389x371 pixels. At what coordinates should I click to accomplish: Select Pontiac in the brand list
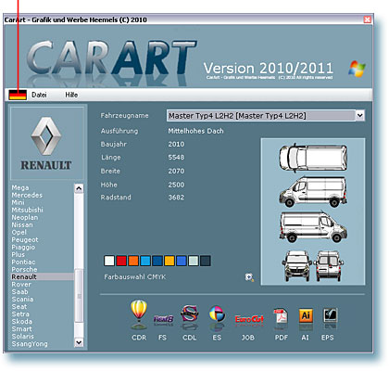[x=23, y=262]
